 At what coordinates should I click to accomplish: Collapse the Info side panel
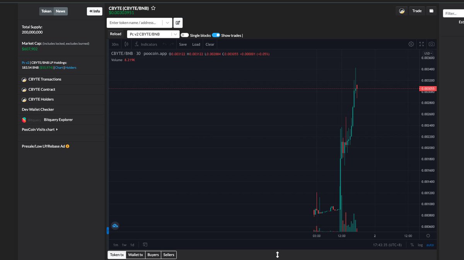(x=95, y=11)
